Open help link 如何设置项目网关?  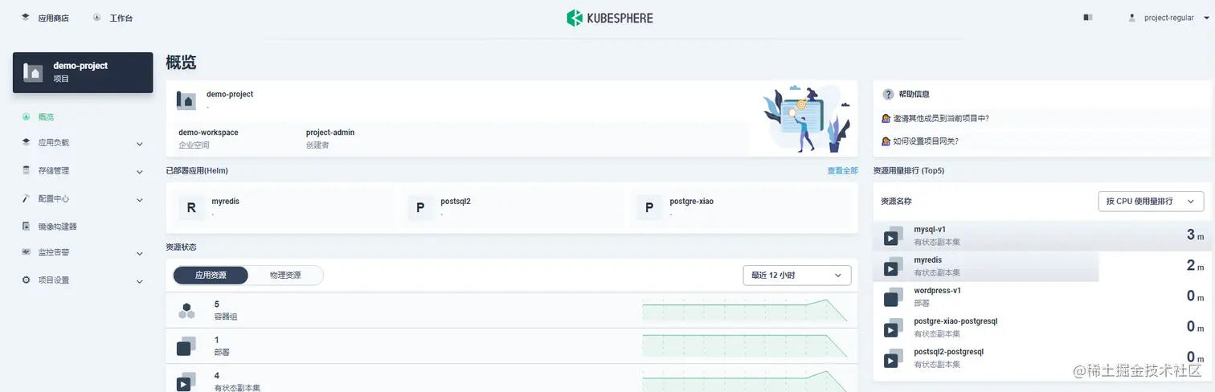pyautogui.click(x=925, y=141)
